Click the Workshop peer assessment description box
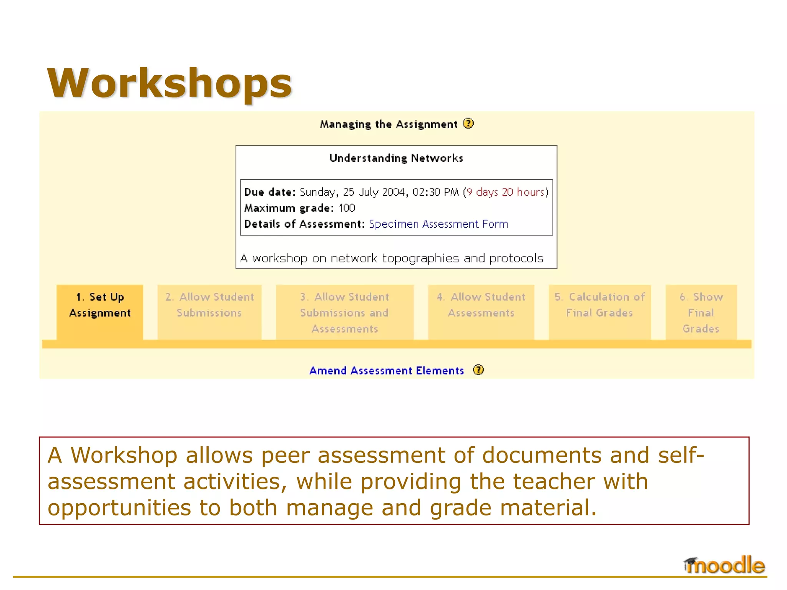Viewport: 787px width, 590px height. click(394, 481)
